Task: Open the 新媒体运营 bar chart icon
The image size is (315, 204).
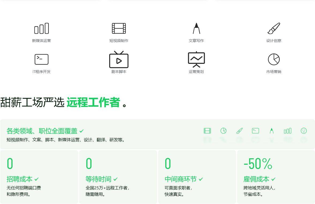Action: click(x=41, y=28)
